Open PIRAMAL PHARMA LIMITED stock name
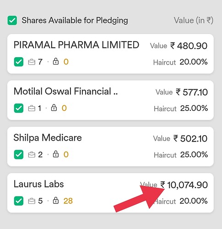 [x=76, y=45]
